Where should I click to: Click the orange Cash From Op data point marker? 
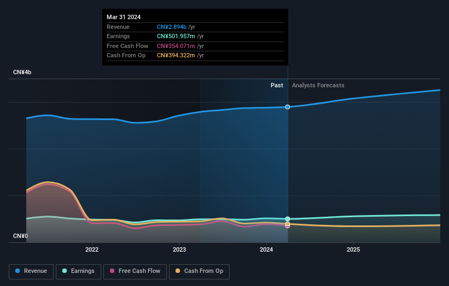(288, 224)
